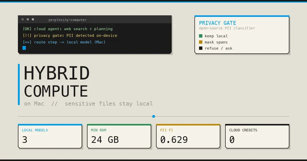Select the '[!!] privacy gate' warning line
Image resolution: width=307 pixels, height=161 pixels.
pos(70,36)
